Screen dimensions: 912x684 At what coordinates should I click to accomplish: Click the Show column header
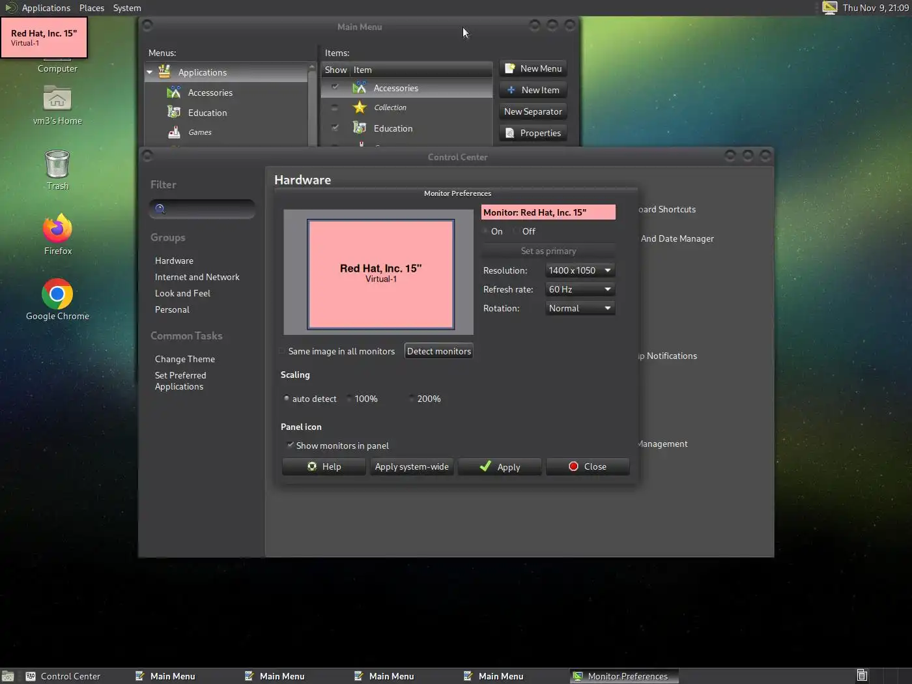(x=335, y=70)
